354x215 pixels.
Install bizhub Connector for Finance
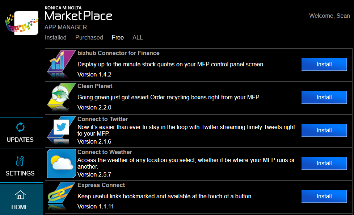tap(324, 64)
